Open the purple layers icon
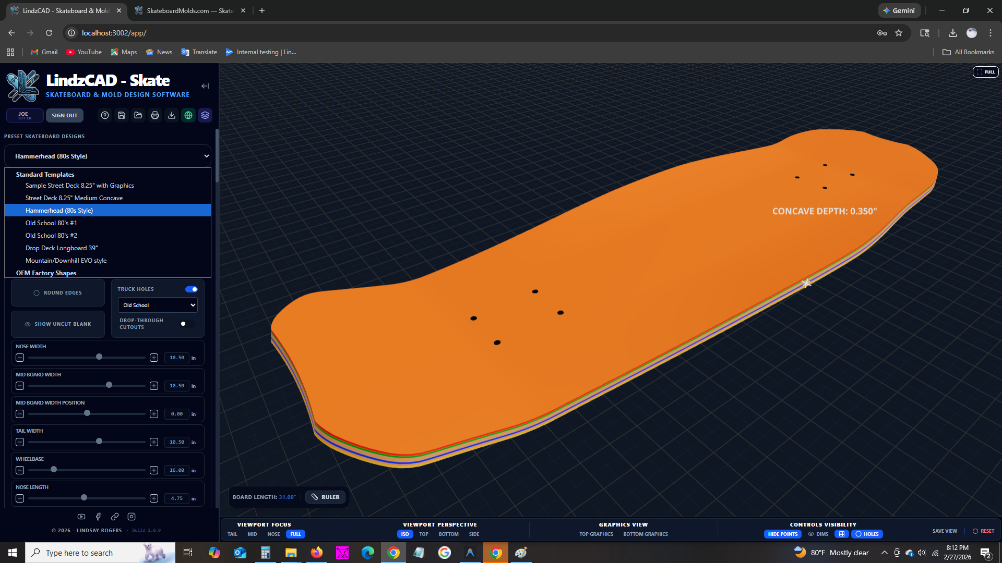The image size is (1002, 563). pos(205,115)
